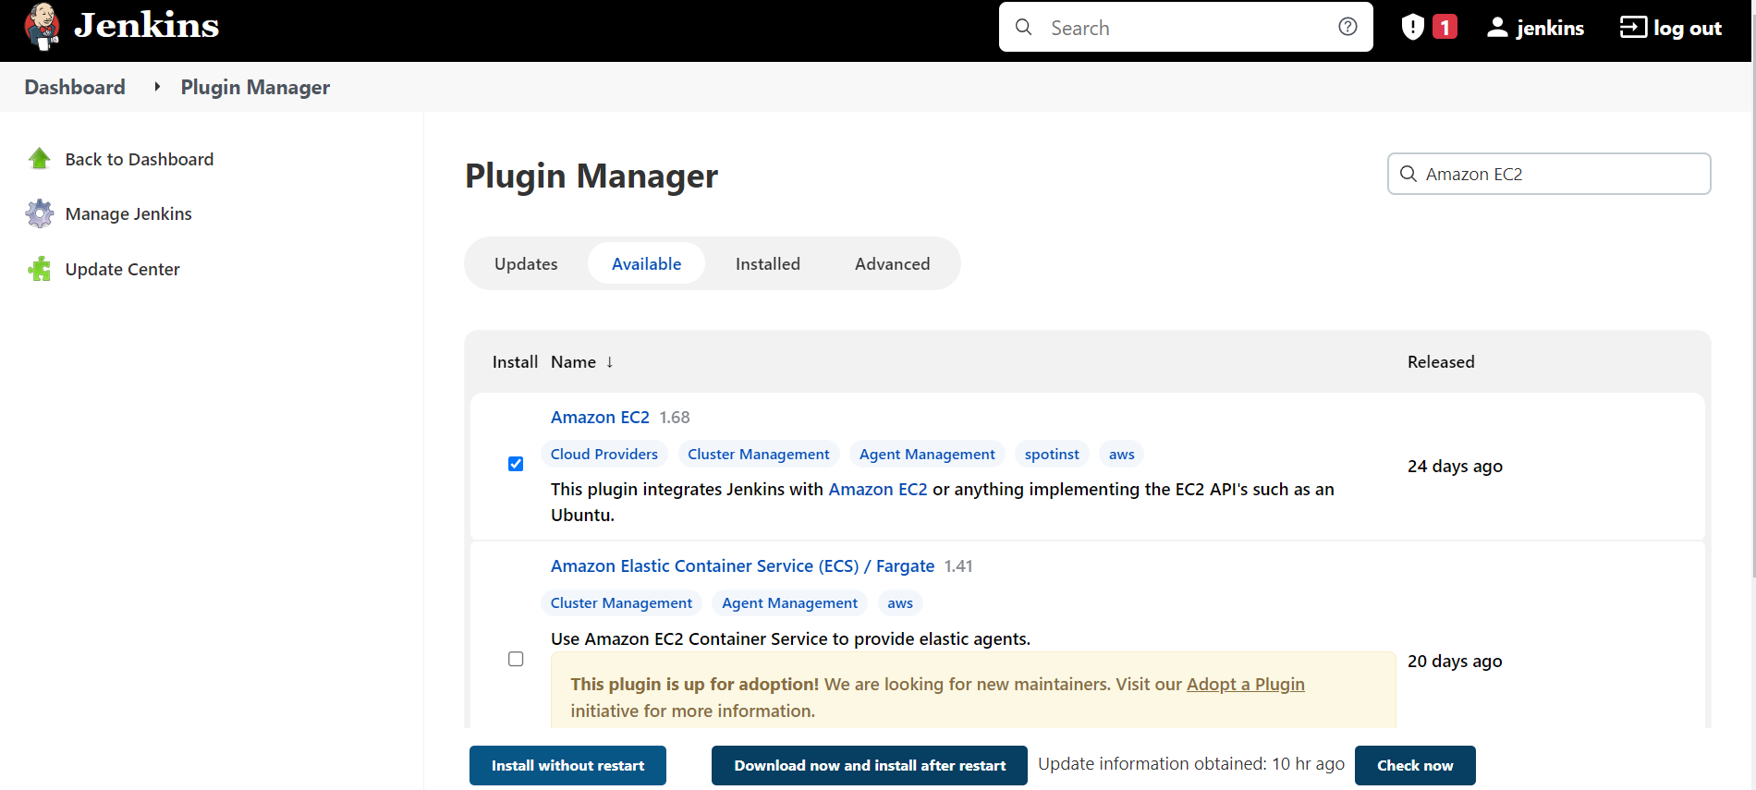The width and height of the screenshot is (1756, 790).
Task: Click the red notification count badge
Action: click(1445, 27)
